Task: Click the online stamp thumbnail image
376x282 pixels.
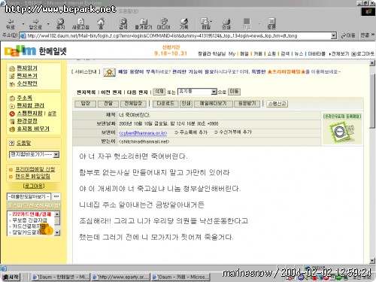Action: 342,132
